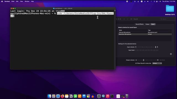Select the Input tab in Sound window
This screenshot has width=177, height=99.
[153, 24]
